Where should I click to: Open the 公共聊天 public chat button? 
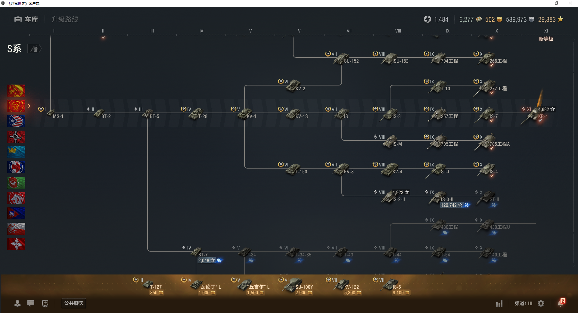pos(74,303)
